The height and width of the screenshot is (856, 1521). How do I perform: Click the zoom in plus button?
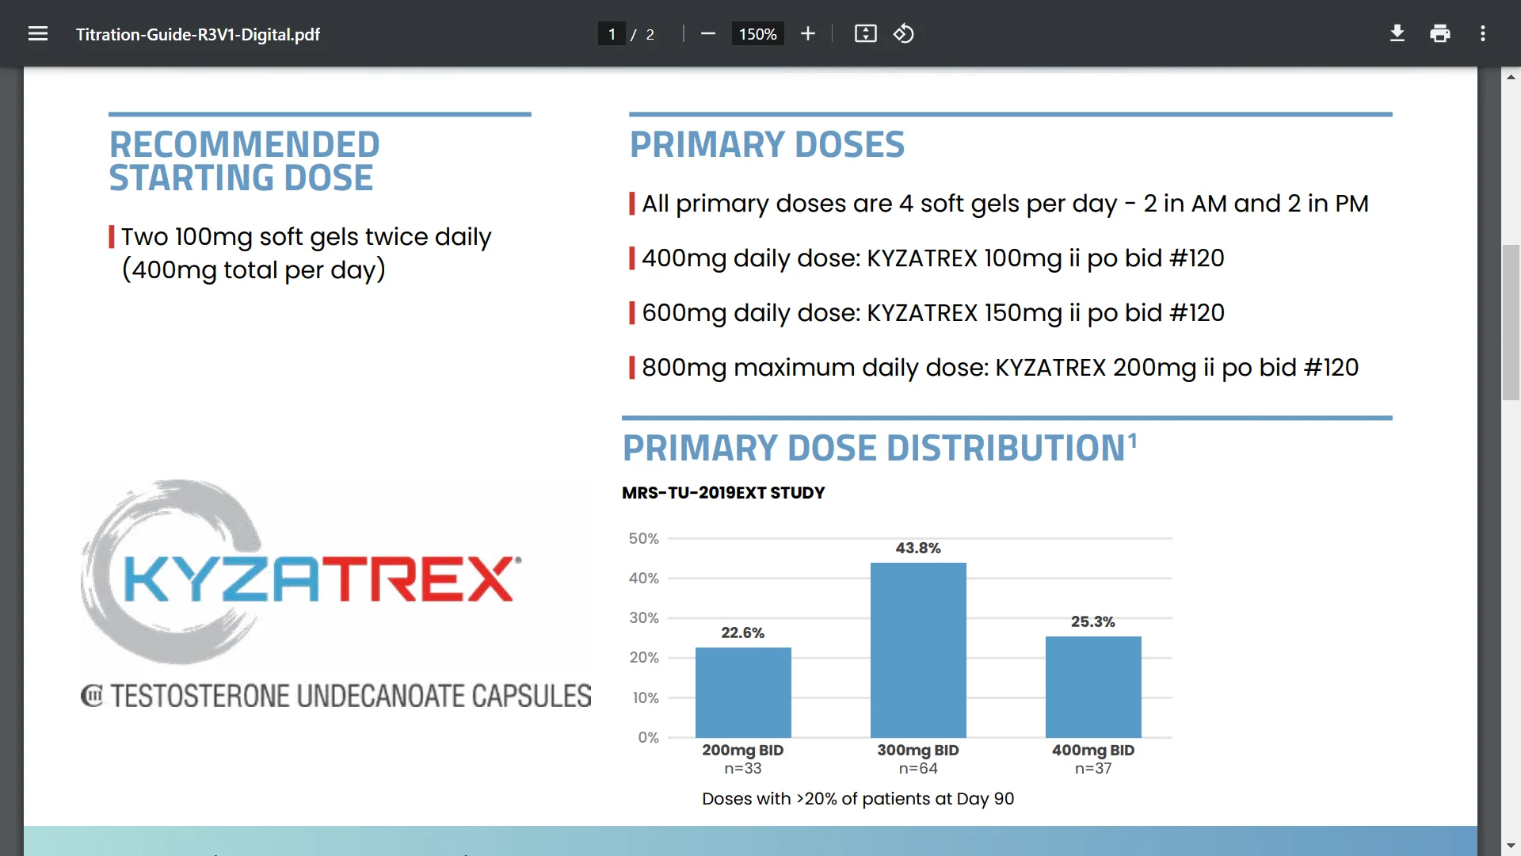pyautogui.click(x=807, y=34)
